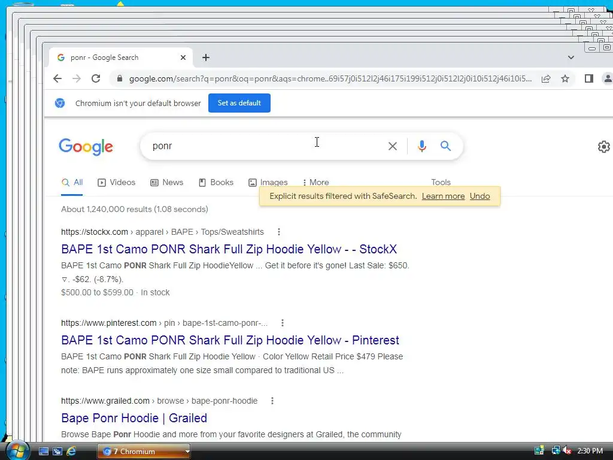Open the share page icon in address bar

coord(546,78)
